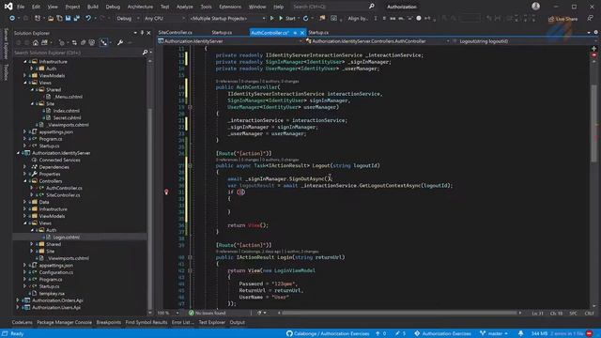Toggle Show All Files in Solution Explorer
This screenshot has height=338, width=601.
point(92,42)
